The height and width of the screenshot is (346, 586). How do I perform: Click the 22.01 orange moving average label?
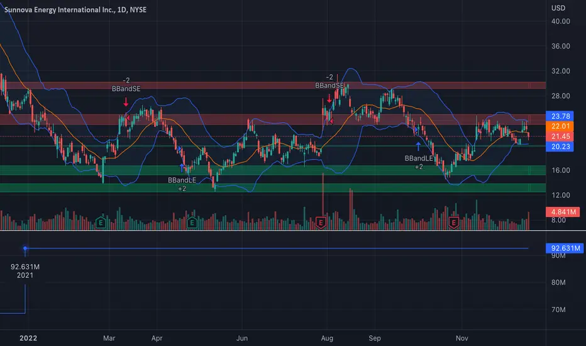[560, 126]
